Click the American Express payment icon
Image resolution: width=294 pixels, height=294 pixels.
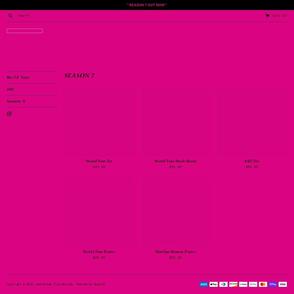click(x=204, y=284)
